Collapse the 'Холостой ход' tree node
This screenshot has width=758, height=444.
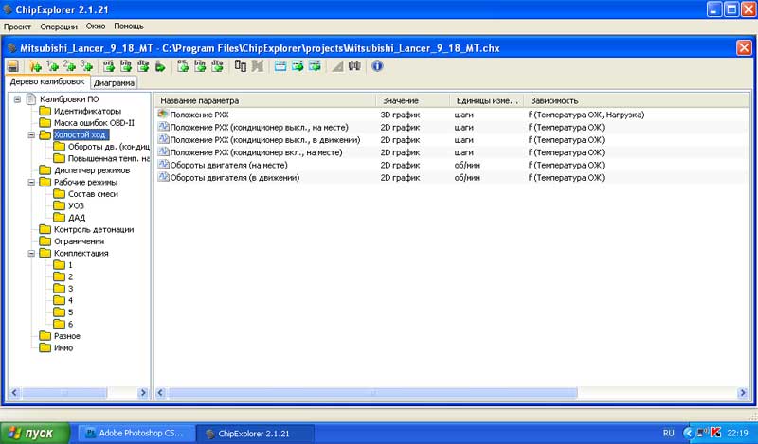31,135
